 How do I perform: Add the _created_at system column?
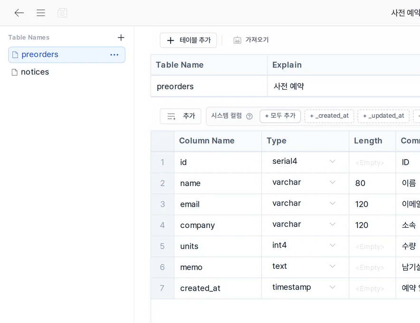pos(329,116)
